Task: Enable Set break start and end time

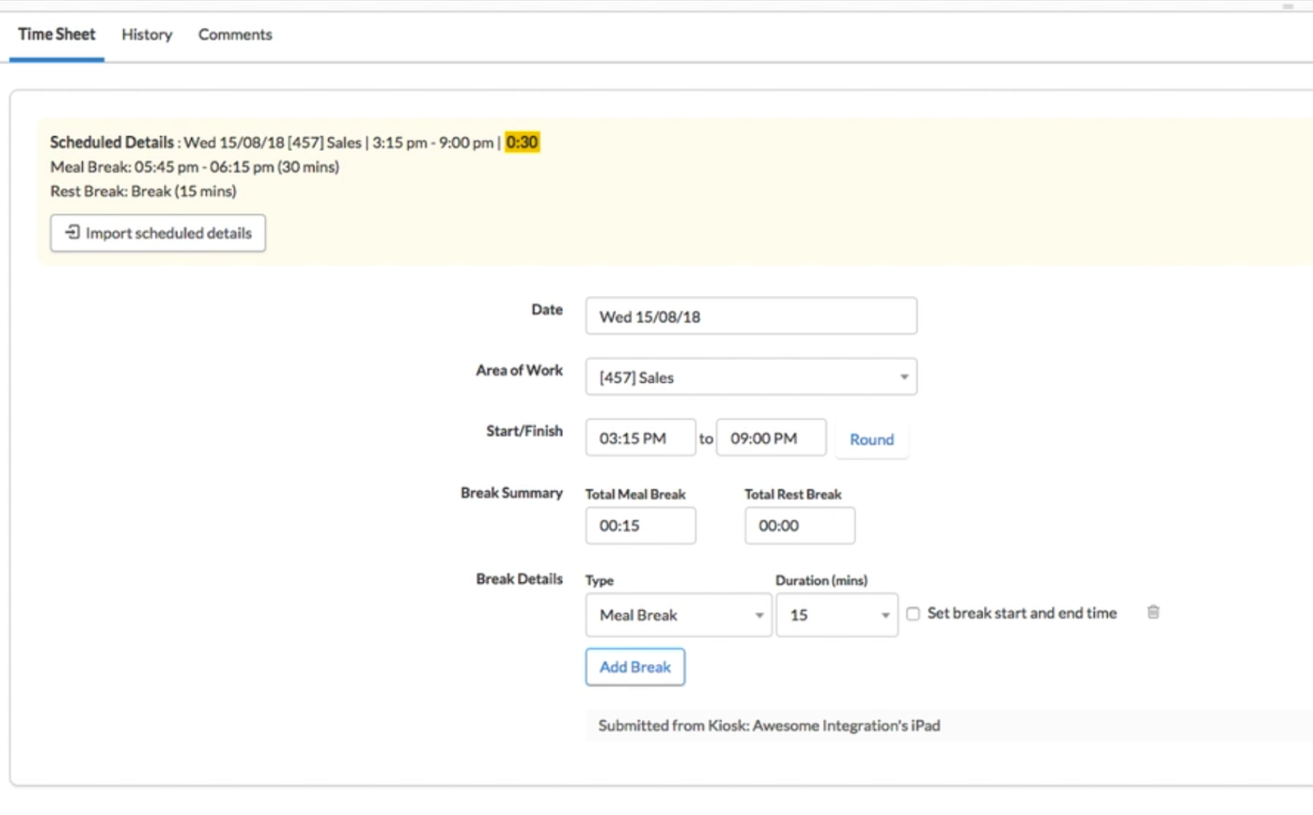Action: pos(913,614)
